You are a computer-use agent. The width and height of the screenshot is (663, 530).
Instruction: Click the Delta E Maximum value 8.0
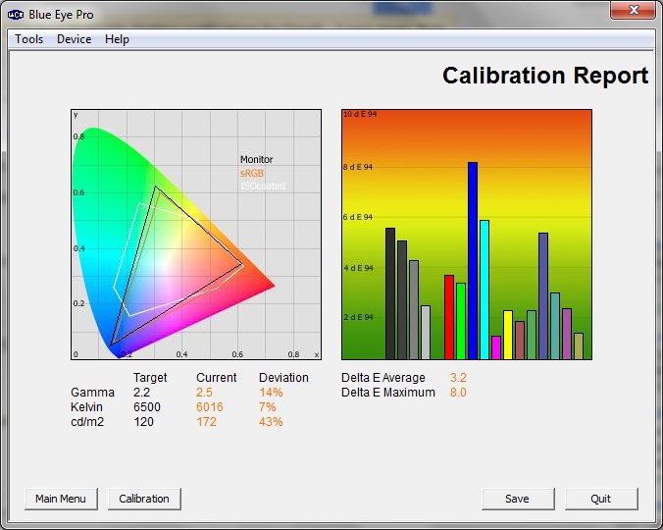pos(458,393)
